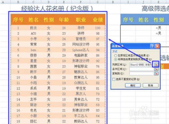This screenshot has height=124, width=169.
Task: Click orange header cell 姓名
Action: [x=33, y=20]
